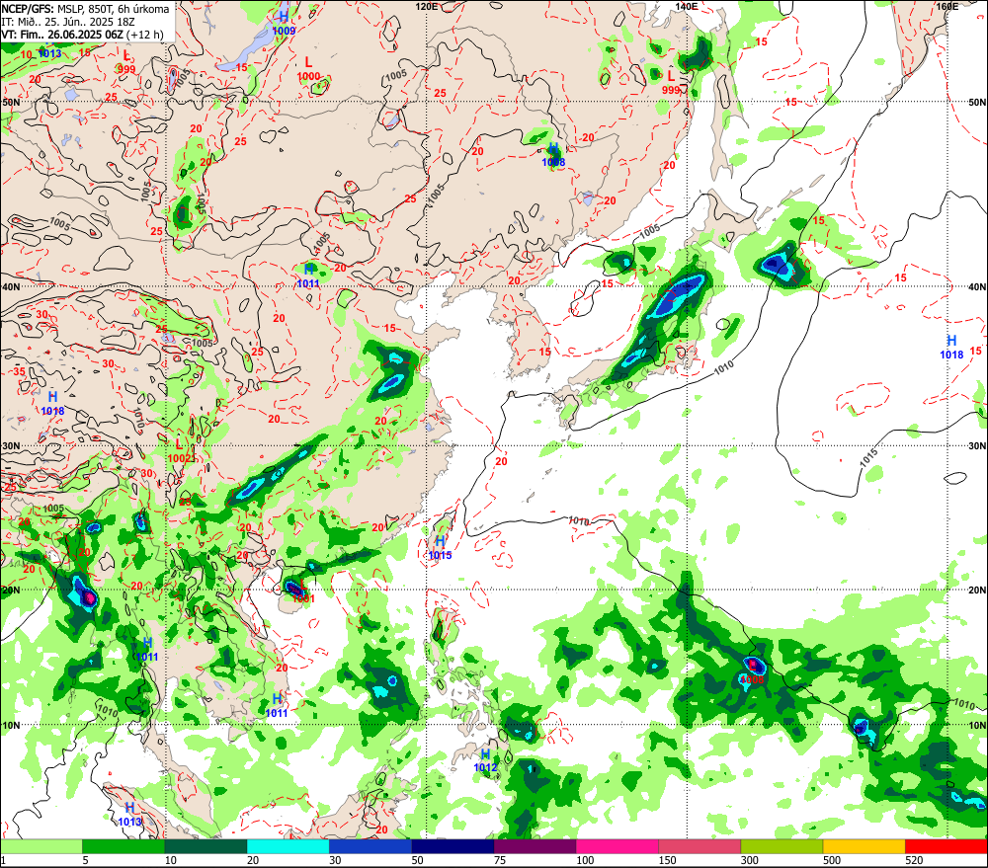Click the L 1000 low pressure marker
The height and width of the screenshot is (868, 988).
[x=308, y=69]
